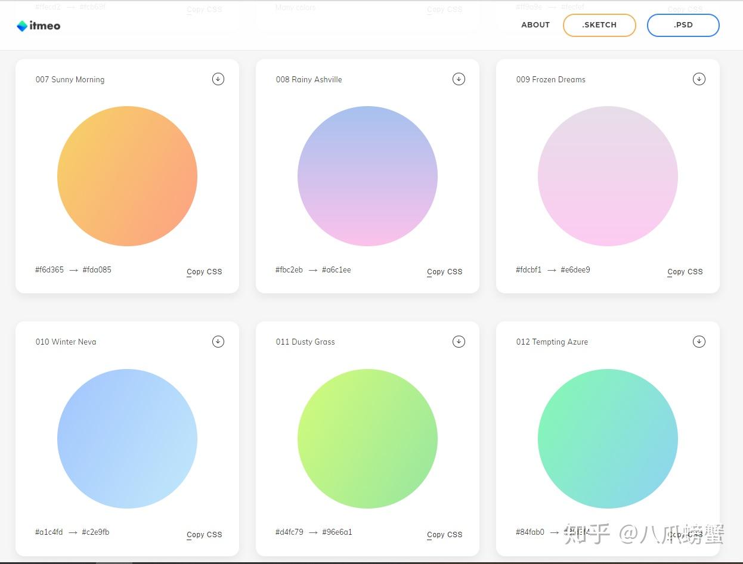Click the .PSD download button
Viewport: 743px width, 564px height.
pos(683,25)
